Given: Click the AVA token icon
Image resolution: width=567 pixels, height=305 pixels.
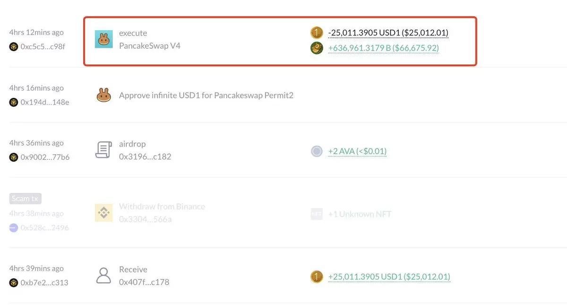Looking at the screenshot, I should click(317, 151).
